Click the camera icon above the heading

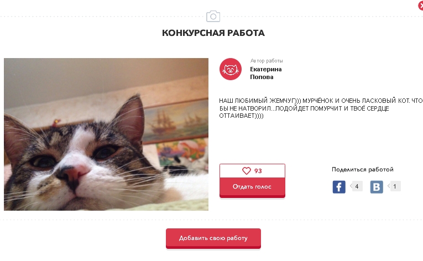pos(213,15)
